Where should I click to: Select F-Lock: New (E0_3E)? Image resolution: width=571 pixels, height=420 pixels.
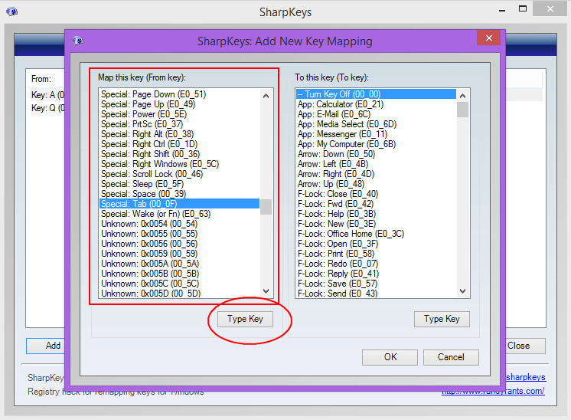(376, 224)
